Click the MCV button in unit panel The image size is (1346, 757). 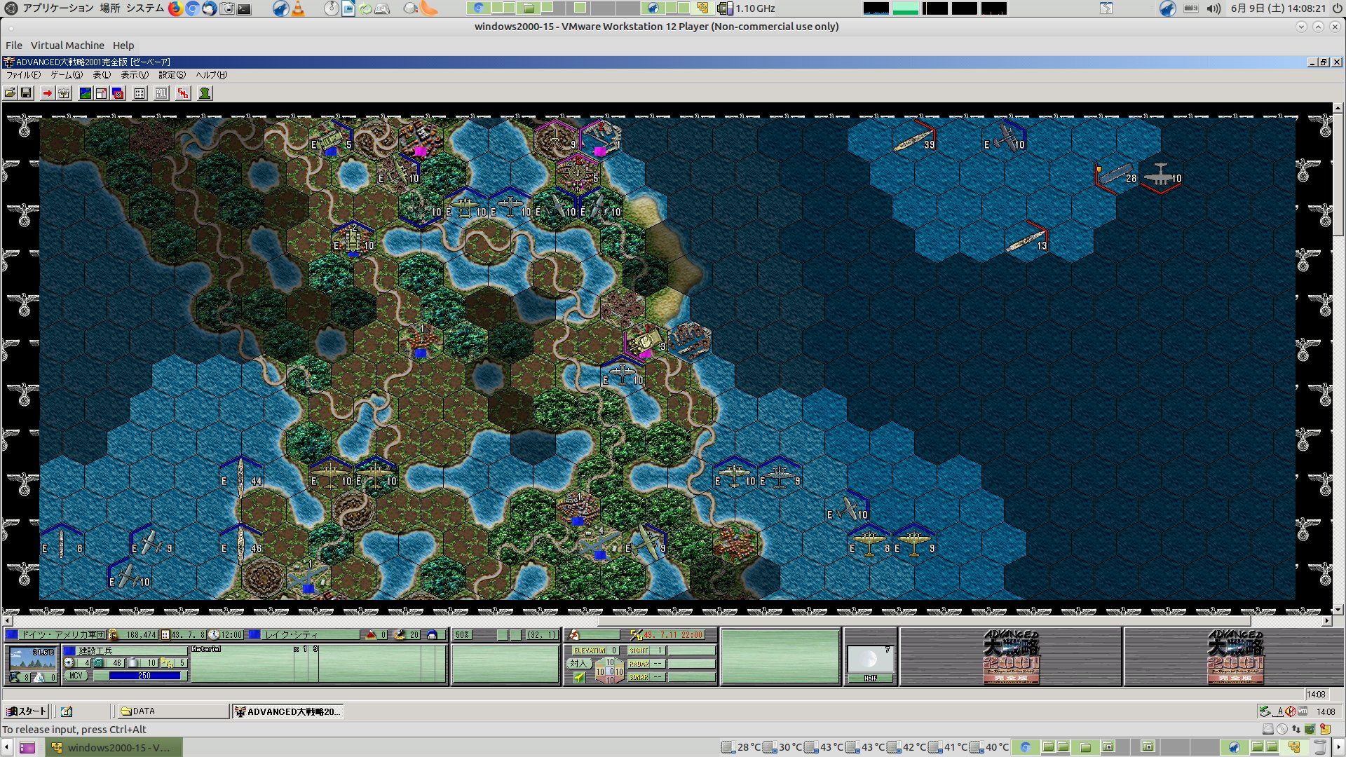click(x=76, y=676)
